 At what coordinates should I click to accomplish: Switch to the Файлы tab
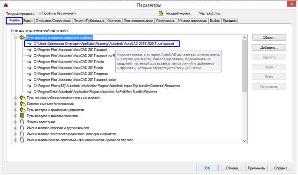tap(14, 21)
